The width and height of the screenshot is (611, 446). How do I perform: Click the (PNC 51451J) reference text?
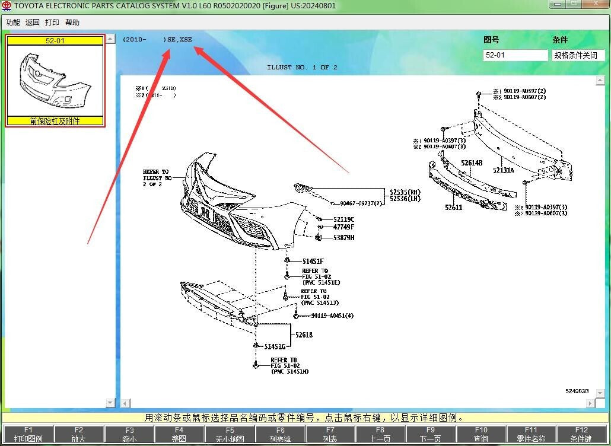click(320, 302)
